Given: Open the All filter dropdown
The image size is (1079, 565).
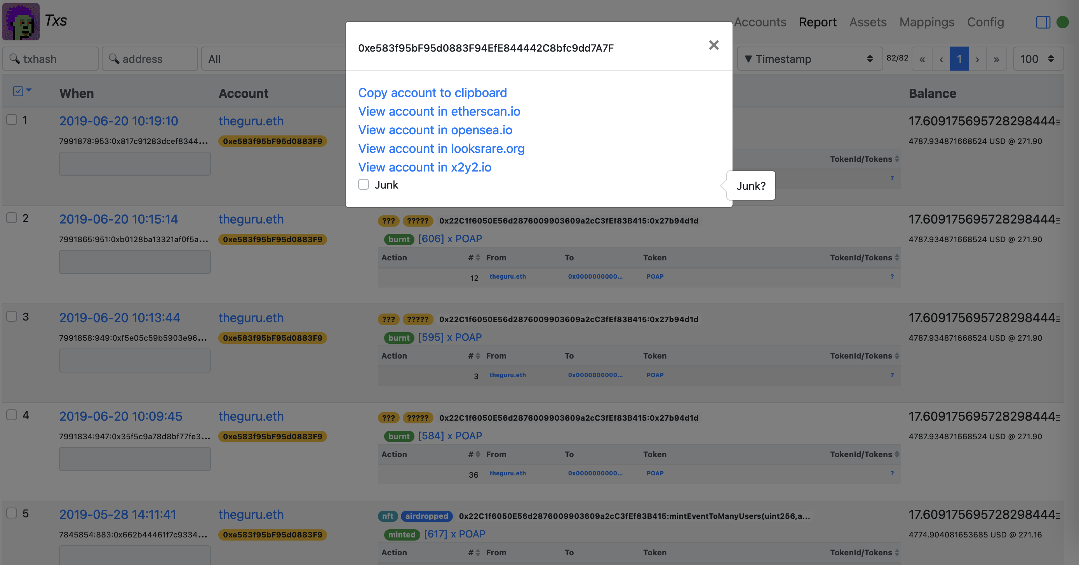Looking at the screenshot, I should click(x=273, y=59).
